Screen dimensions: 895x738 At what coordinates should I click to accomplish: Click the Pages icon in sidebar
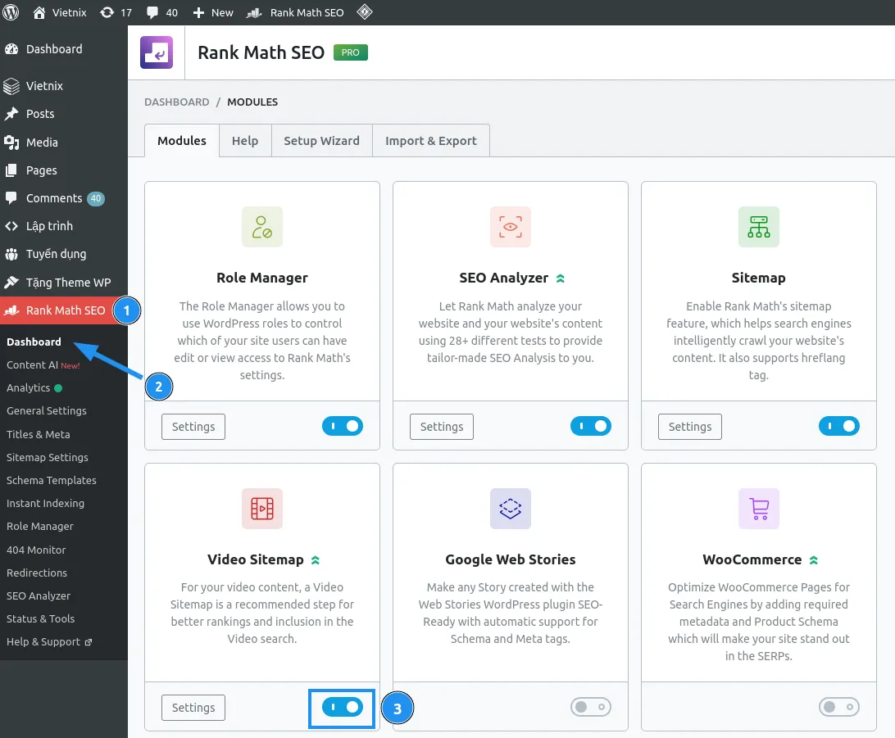(x=11, y=170)
